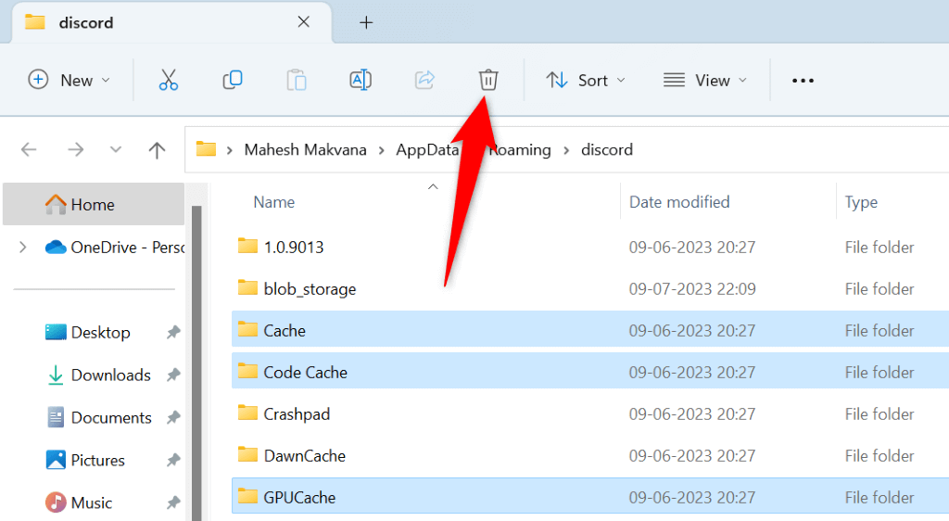
Task: Open Desktop in quick access
Action: [88, 332]
